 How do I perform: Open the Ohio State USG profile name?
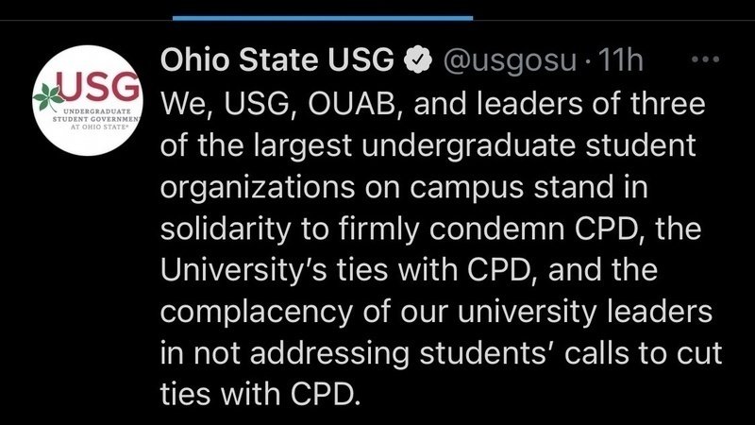pos(277,60)
